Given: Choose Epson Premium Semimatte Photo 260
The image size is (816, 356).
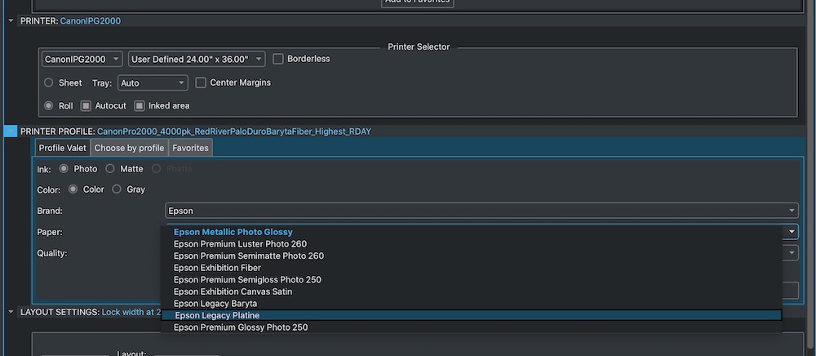Looking at the screenshot, I should pyautogui.click(x=471, y=256).
